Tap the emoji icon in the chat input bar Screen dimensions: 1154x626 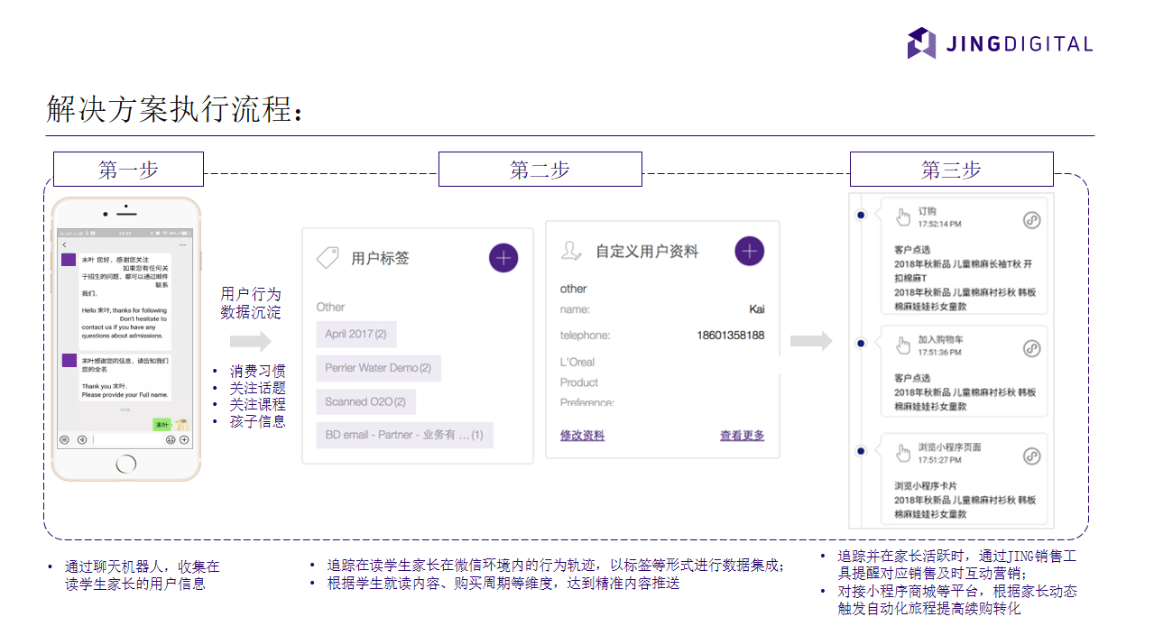click(170, 438)
